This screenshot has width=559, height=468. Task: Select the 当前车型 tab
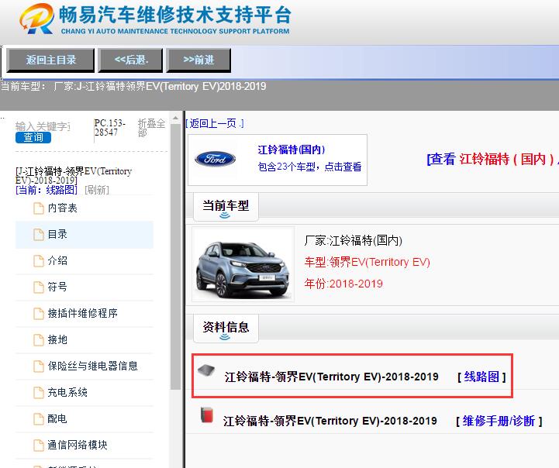226,206
